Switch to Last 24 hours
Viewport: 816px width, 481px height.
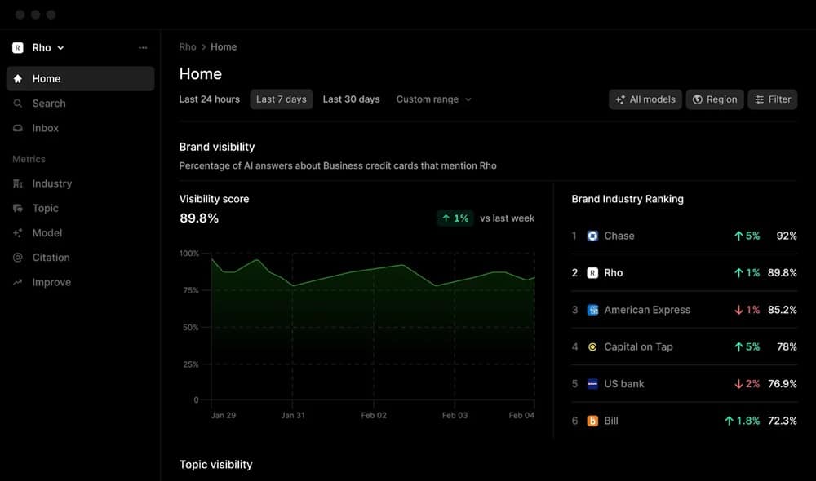point(209,99)
